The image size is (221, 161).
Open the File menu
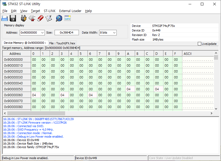5,11
